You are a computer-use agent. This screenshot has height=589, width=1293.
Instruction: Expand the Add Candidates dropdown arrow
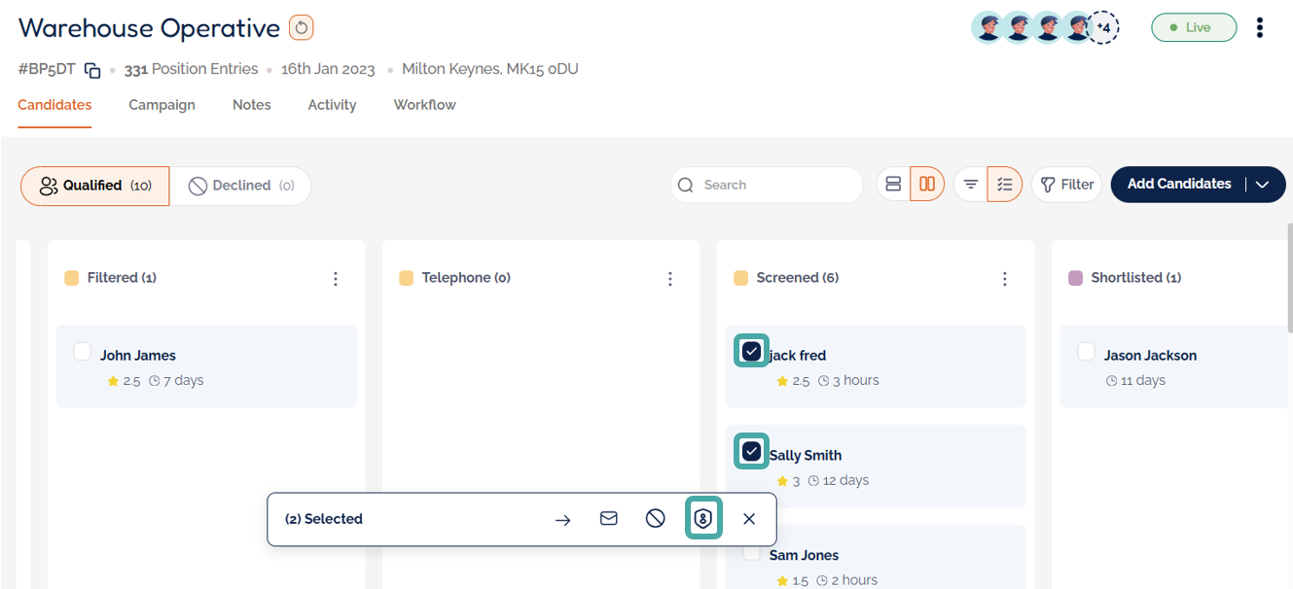pyautogui.click(x=1263, y=185)
